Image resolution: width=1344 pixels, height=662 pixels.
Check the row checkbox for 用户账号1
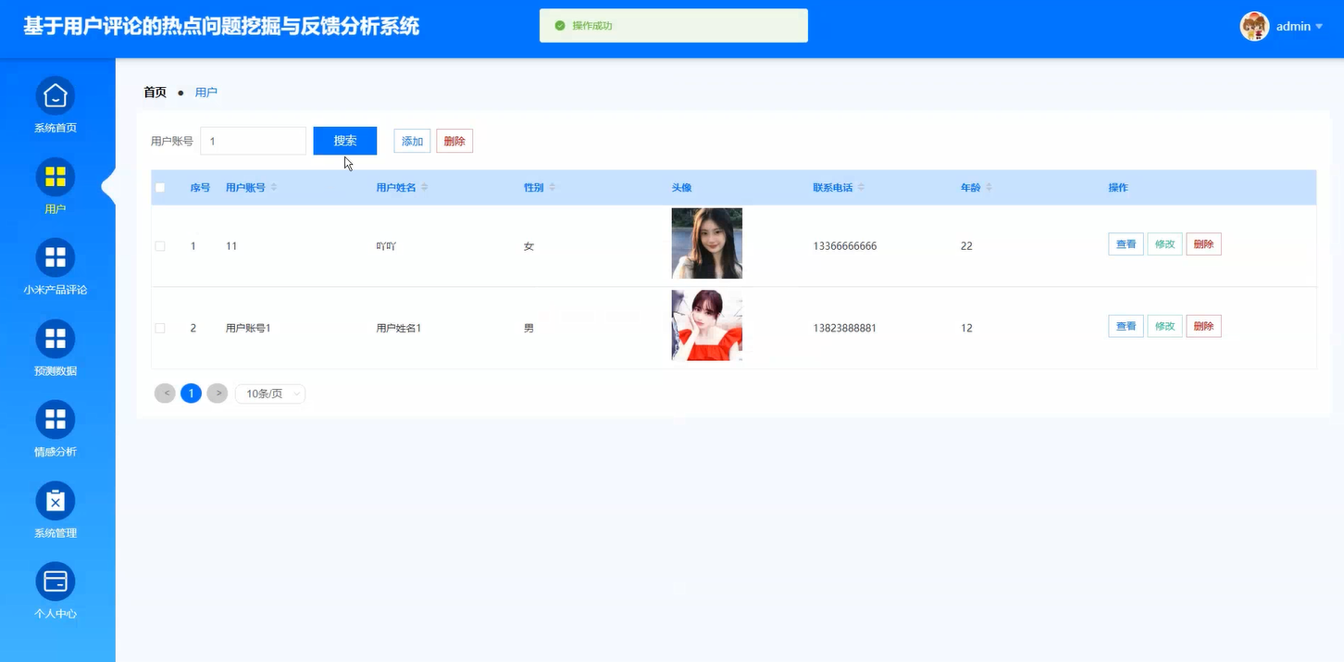pyautogui.click(x=159, y=327)
